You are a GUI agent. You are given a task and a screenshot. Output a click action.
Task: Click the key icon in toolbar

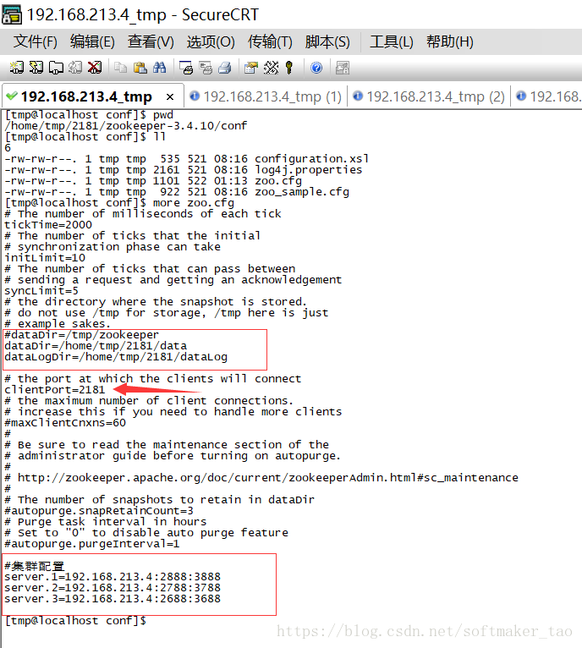tap(289, 68)
